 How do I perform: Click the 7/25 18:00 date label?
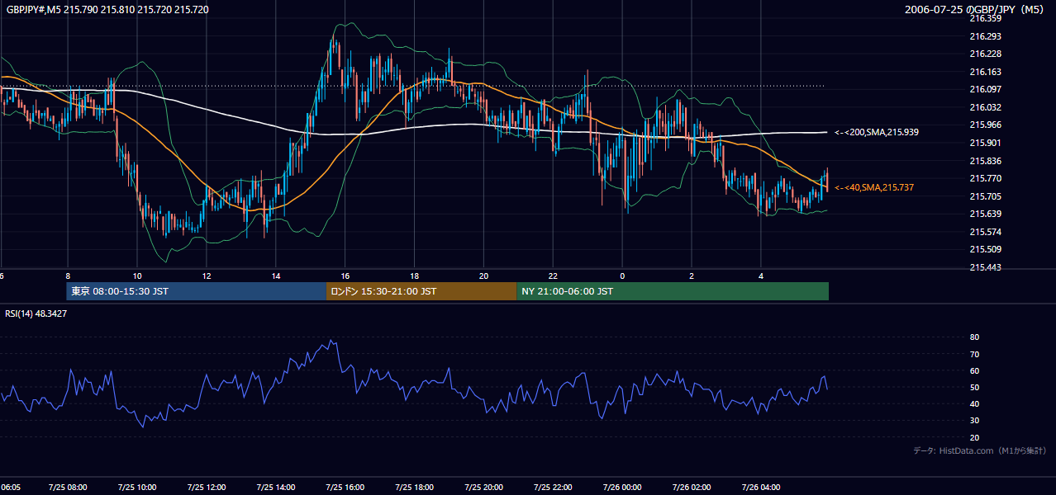click(x=415, y=488)
